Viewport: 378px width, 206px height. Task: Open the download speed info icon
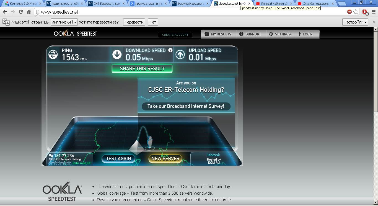(170, 50)
